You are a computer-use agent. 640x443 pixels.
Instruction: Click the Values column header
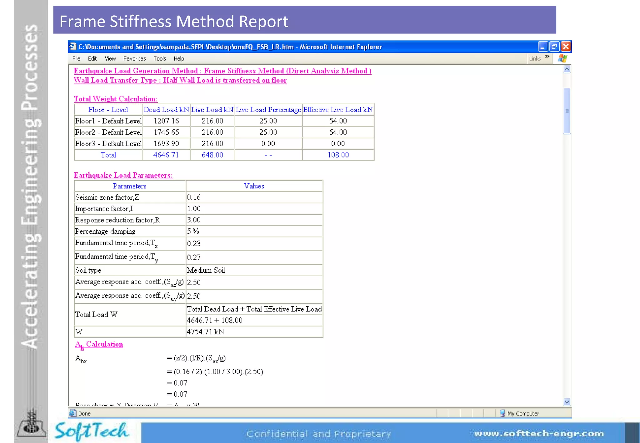254,186
